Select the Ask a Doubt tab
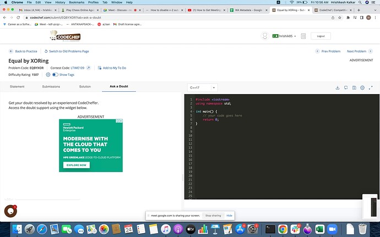The image size is (380, 237). click(119, 86)
